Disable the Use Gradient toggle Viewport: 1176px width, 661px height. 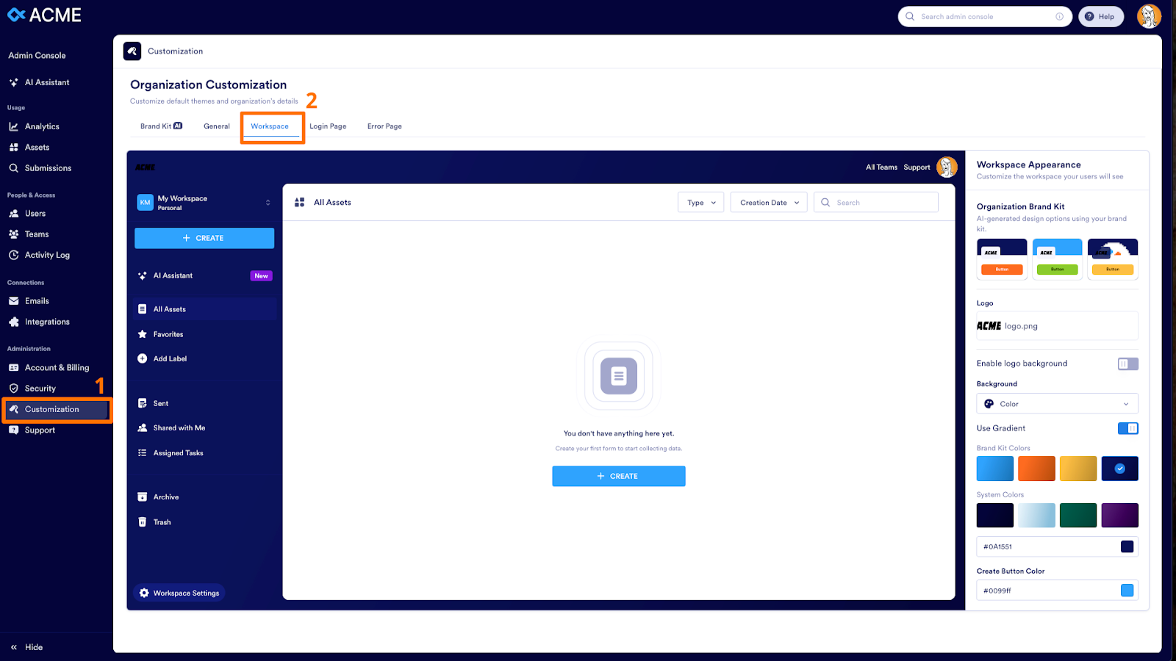pyautogui.click(x=1128, y=428)
